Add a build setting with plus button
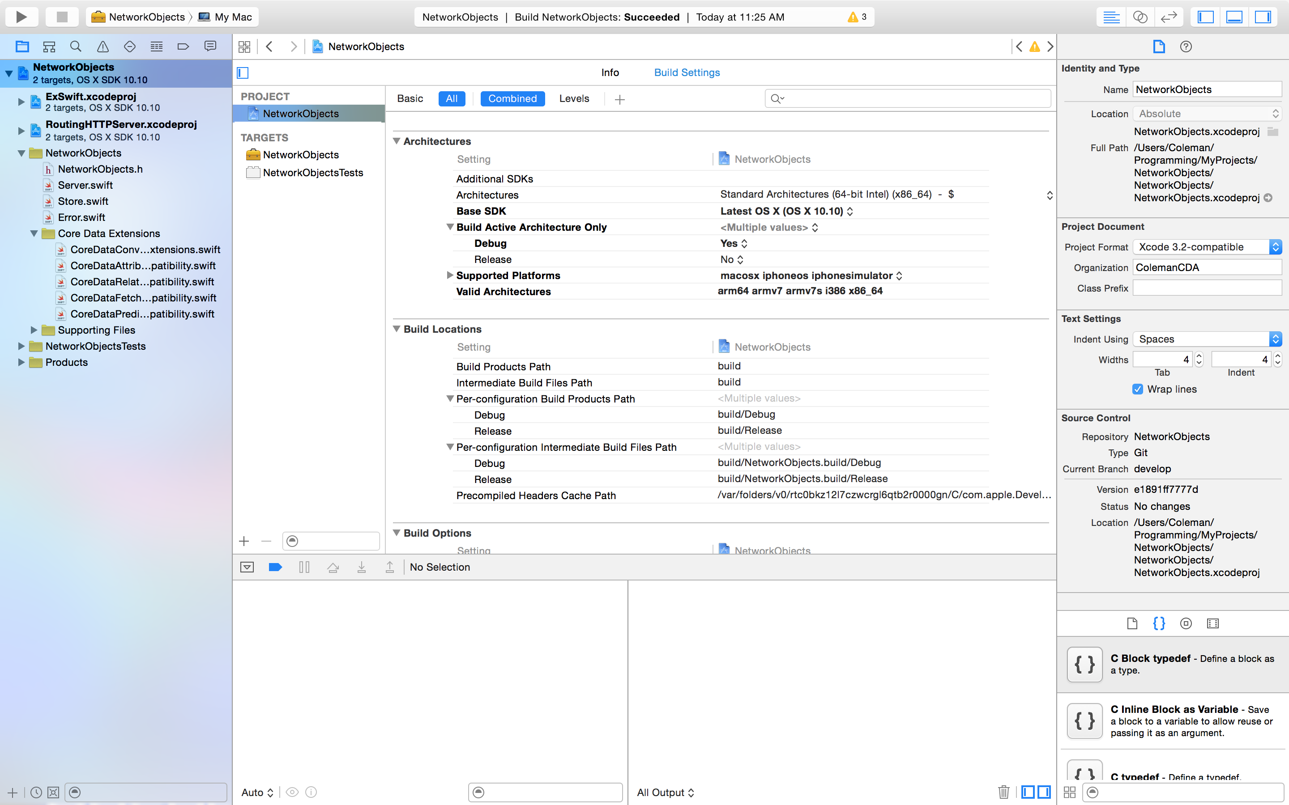 [619, 99]
